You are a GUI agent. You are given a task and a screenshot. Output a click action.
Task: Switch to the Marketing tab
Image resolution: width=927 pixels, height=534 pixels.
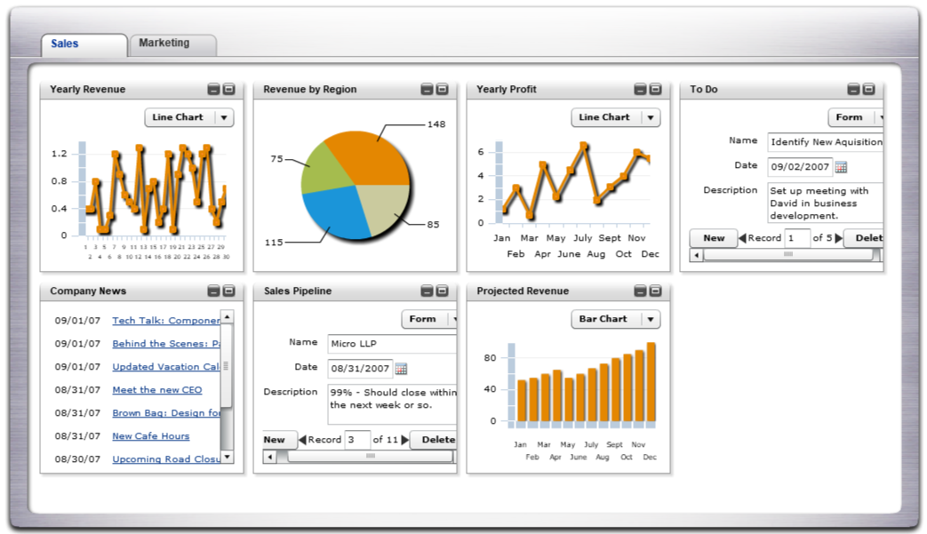(172, 44)
